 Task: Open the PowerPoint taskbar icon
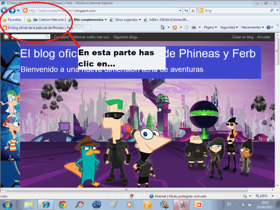(198, 205)
